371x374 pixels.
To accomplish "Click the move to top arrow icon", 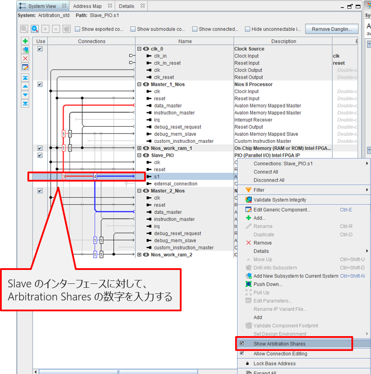I will 25,77.
